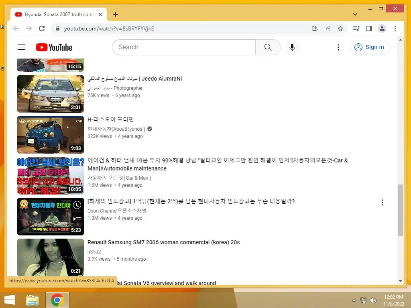Add the 5:23 video to Watch later
The width and height of the screenshot is (411, 308).
pos(77,205)
